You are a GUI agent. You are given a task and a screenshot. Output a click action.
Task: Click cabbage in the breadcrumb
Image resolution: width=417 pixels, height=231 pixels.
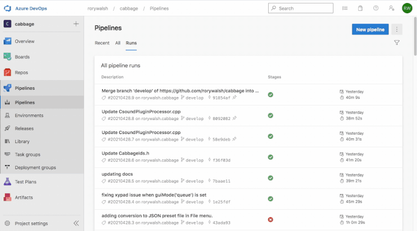tap(129, 8)
